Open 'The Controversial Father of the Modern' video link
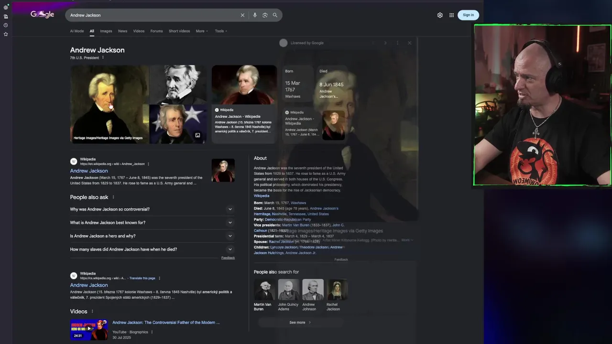Image resolution: width=612 pixels, height=344 pixels. pos(166,322)
